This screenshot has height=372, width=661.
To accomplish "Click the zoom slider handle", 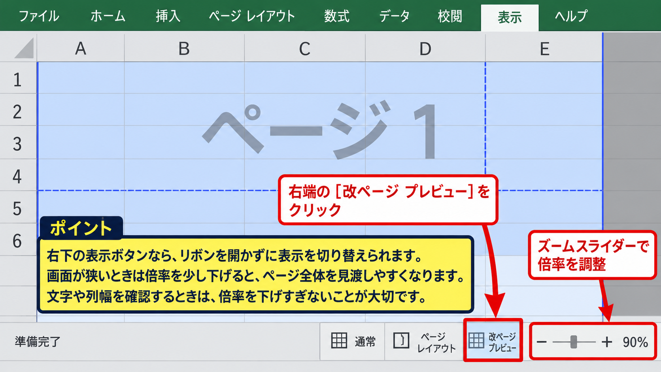I will click(x=574, y=342).
